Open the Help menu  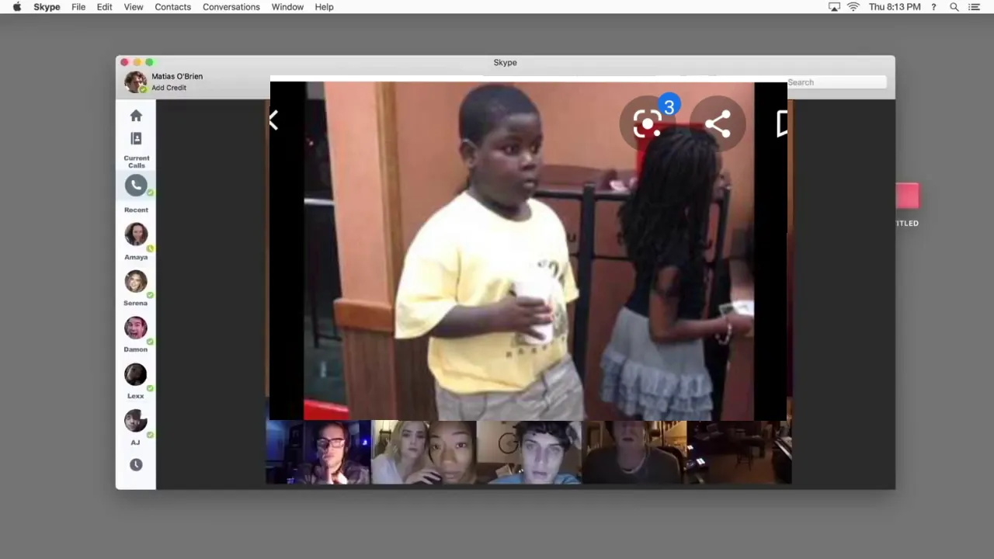[324, 7]
